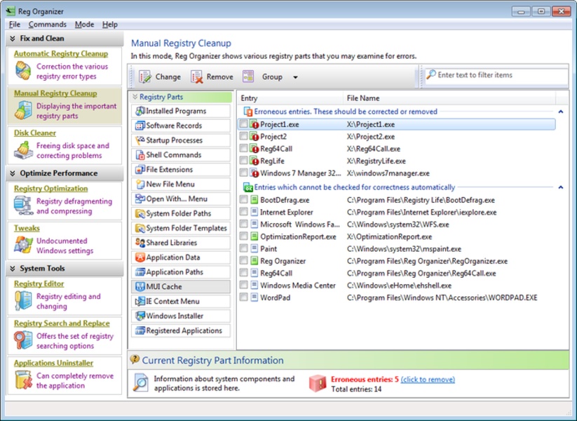Select the Application Paths registry part

point(181,272)
